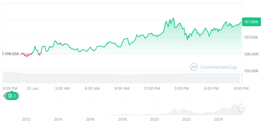Select 2012 on the history navigator
This screenshot has width=264, height=123.
coord(26,119)
